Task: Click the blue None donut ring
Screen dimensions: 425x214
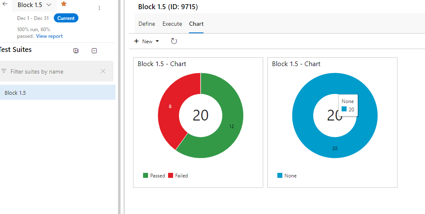Action: (335, 148)
